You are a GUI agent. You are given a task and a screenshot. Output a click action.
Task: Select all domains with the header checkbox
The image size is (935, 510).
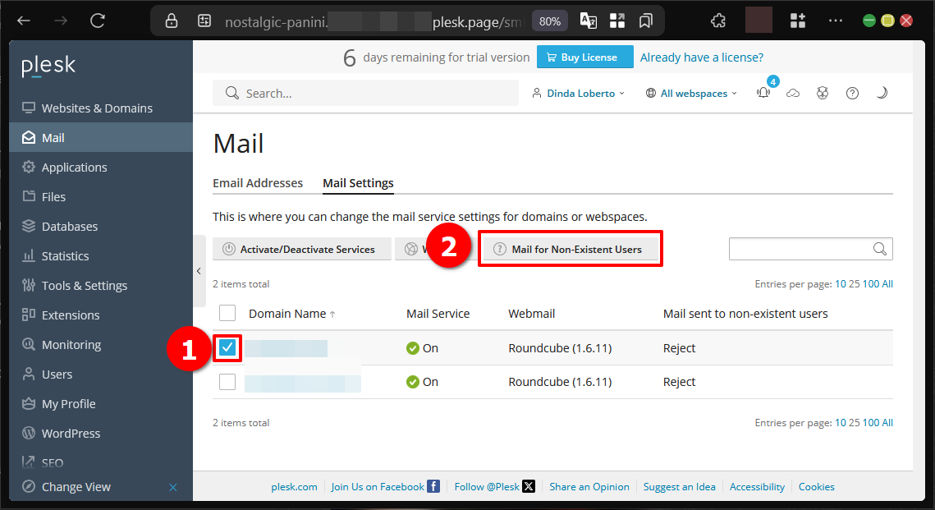227,313
